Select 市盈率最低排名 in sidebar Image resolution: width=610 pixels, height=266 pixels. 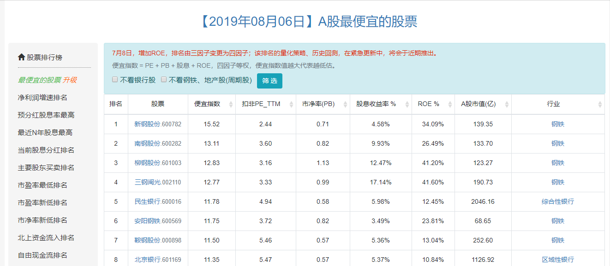coord(42,185)
